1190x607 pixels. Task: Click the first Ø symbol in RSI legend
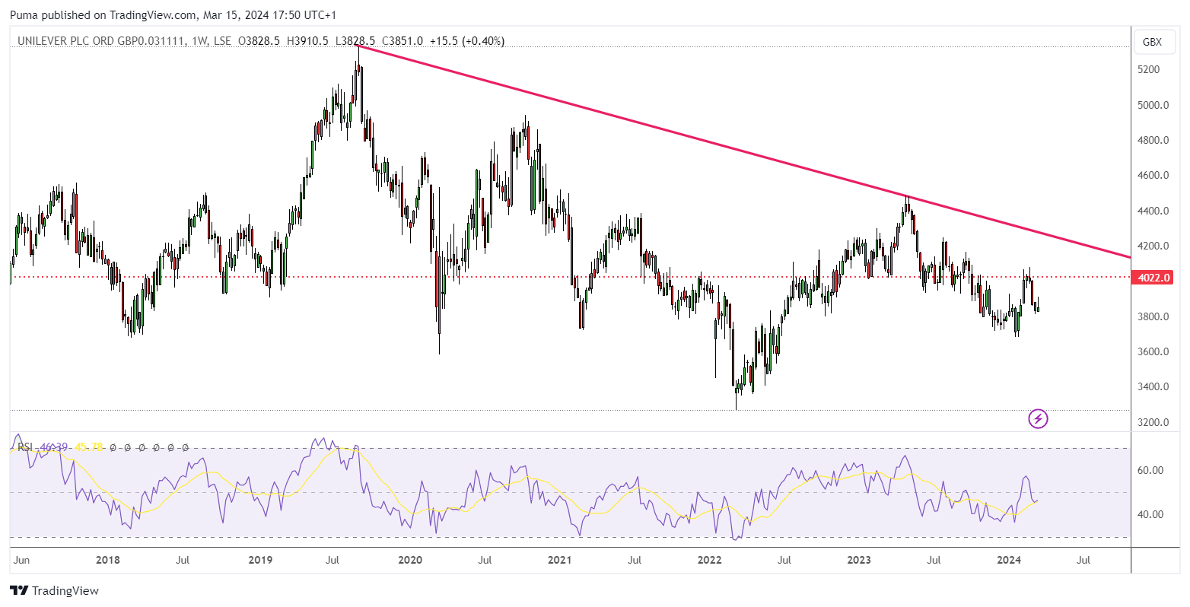pyautogui.click(x=113, y=447)
